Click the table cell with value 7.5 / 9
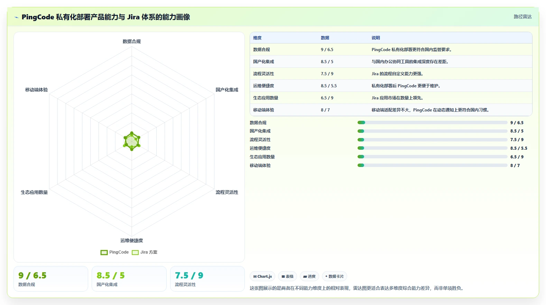This screenshot has height=305, width=546. (327, 74)
